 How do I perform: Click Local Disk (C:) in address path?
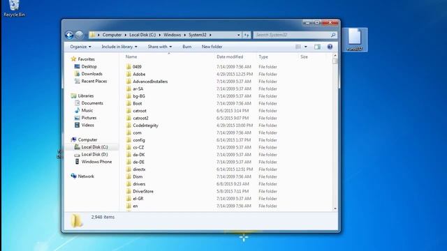(142, 35)
